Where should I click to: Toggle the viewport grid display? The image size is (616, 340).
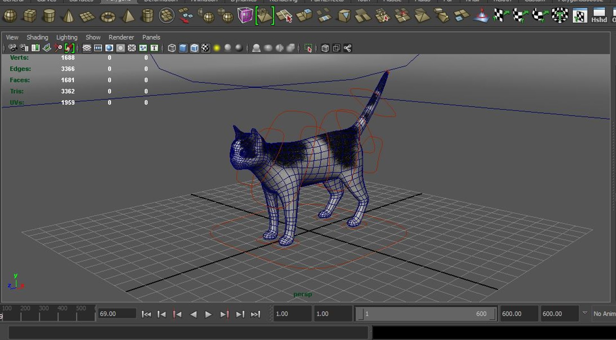coord(87,48)
